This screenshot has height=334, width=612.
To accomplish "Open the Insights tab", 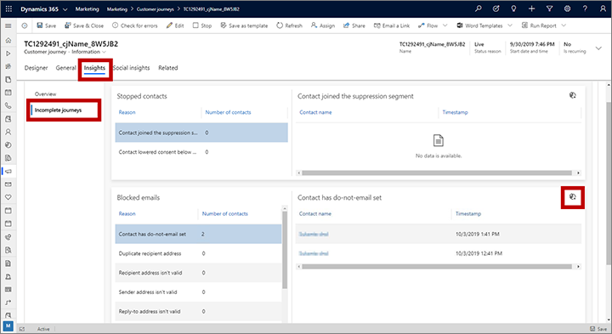I will (x=94, y=68).
